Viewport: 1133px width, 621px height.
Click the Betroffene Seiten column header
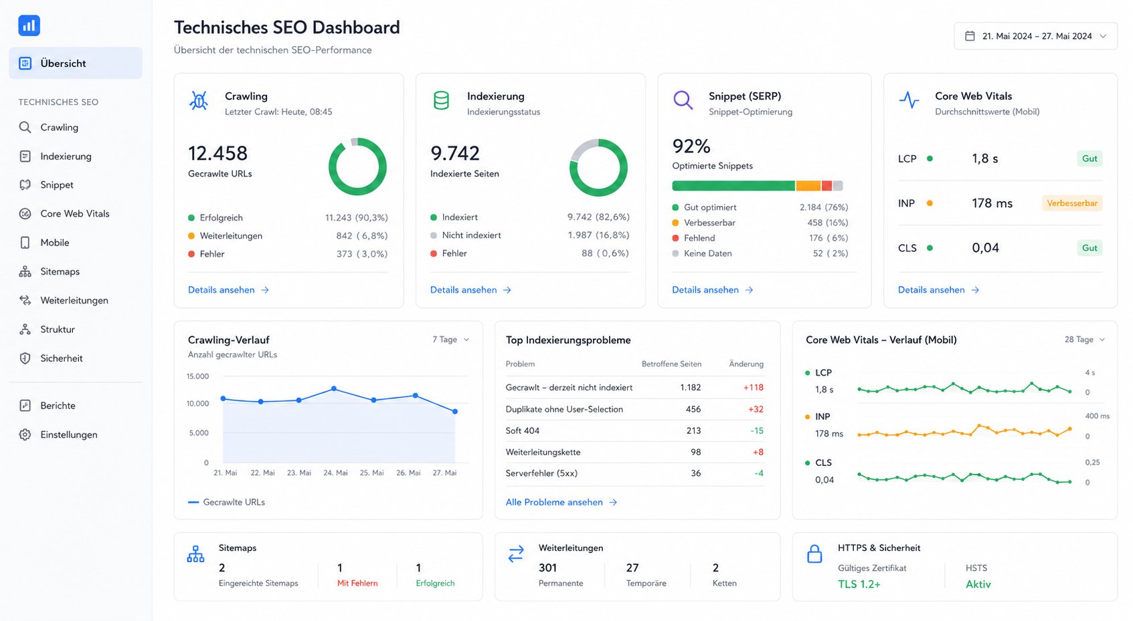click(671, 364)
